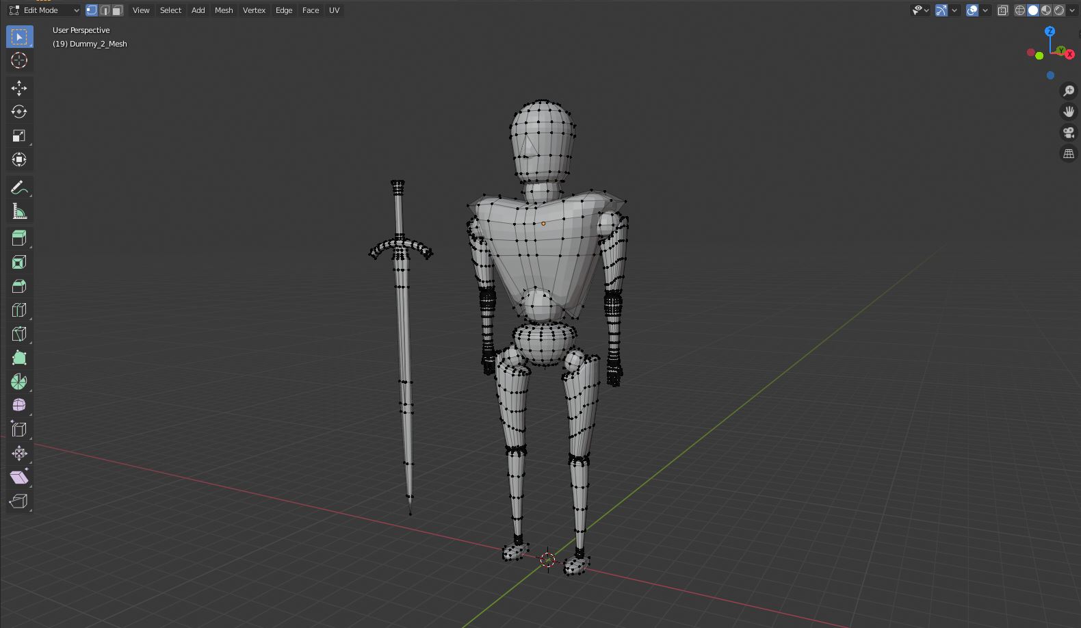
Task: Select the Spin tool
Action: coord(19,382)
